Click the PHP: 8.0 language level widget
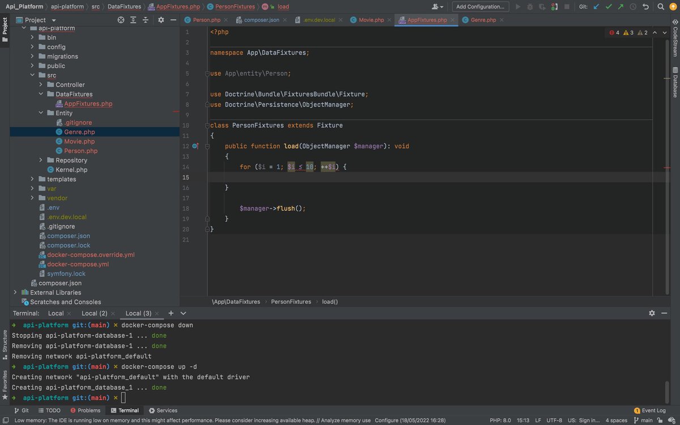This screenshot has height=425, width=680. pos(500,420)
